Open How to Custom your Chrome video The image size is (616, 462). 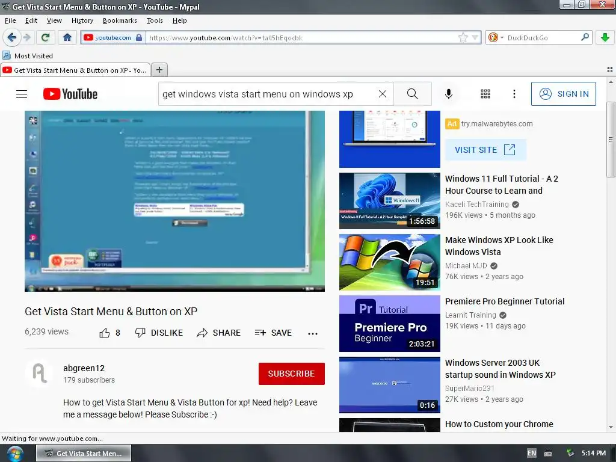pos(499,424)
